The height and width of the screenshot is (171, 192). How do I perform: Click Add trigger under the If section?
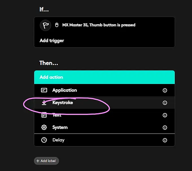coord(52,41)
